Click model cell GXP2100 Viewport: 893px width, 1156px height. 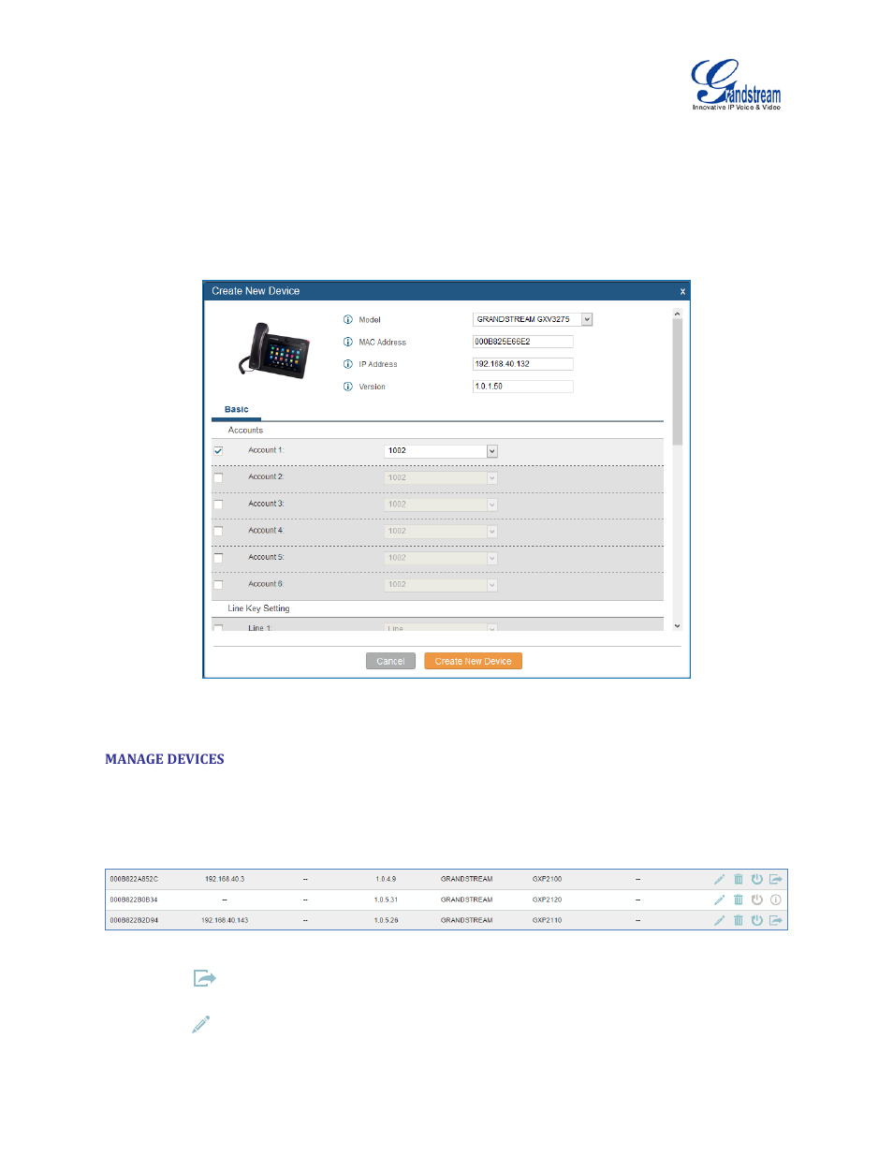click(548, 879)
